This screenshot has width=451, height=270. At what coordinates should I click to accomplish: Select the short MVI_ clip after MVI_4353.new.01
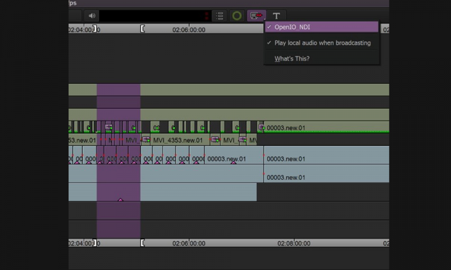pyautogui.click(x=230, y=140)
